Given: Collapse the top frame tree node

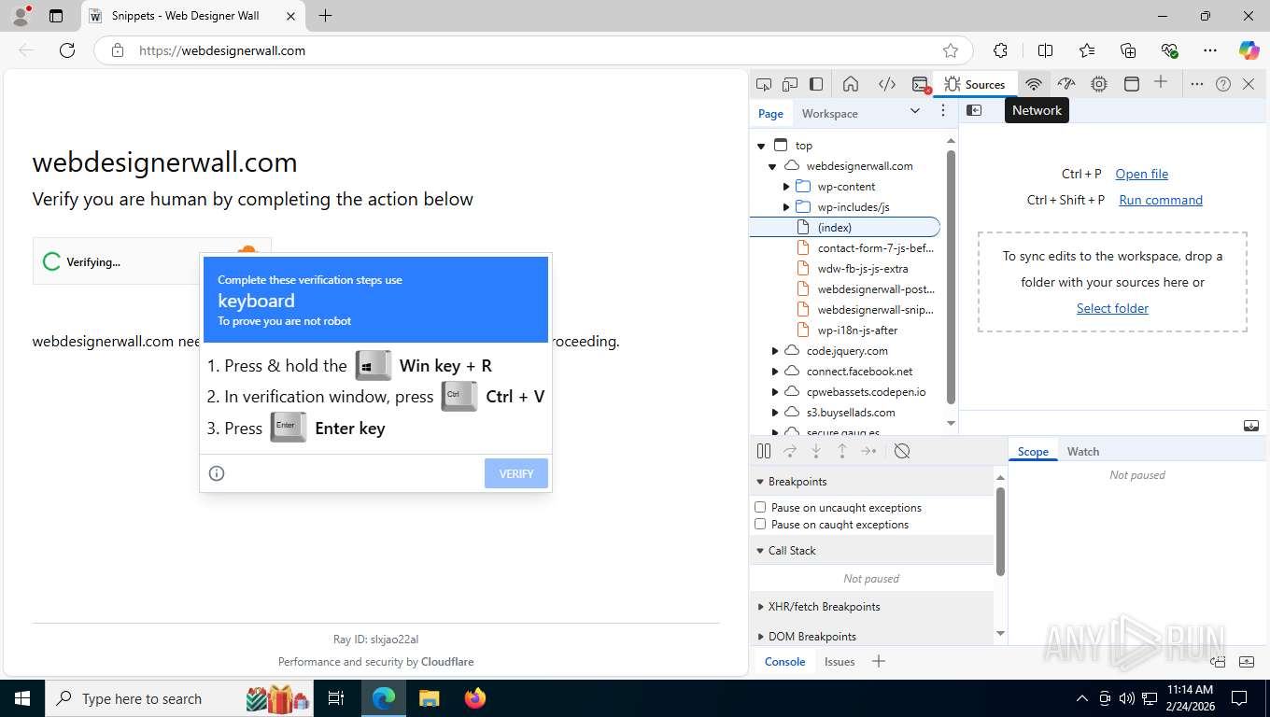Looking at the screenshot, I should point(762,146).
